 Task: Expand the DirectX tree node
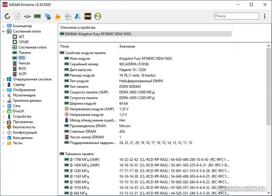[x=3, y=112]
